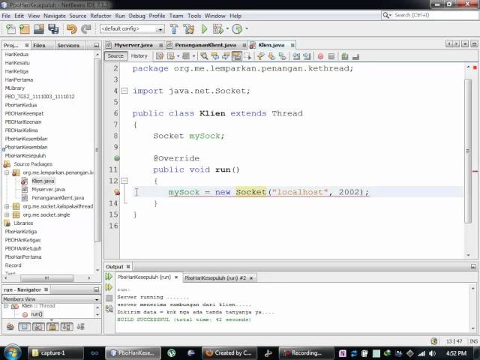Switch to the Myserver.java tab

pos(133,45)
